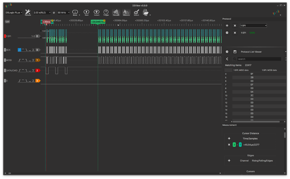The height and width of the screenshot is (179, 290).
Task: Open the 1:SPI protocol combo box
Action: tap(253, 25)
